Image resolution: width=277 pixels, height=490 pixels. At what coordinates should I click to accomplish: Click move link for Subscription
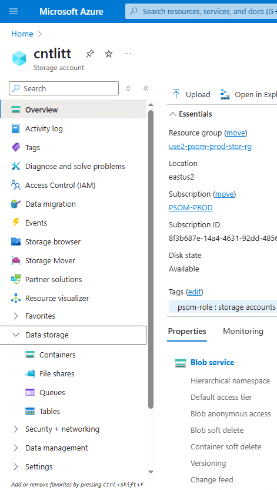pyautogui.click(x=224, y=194)
